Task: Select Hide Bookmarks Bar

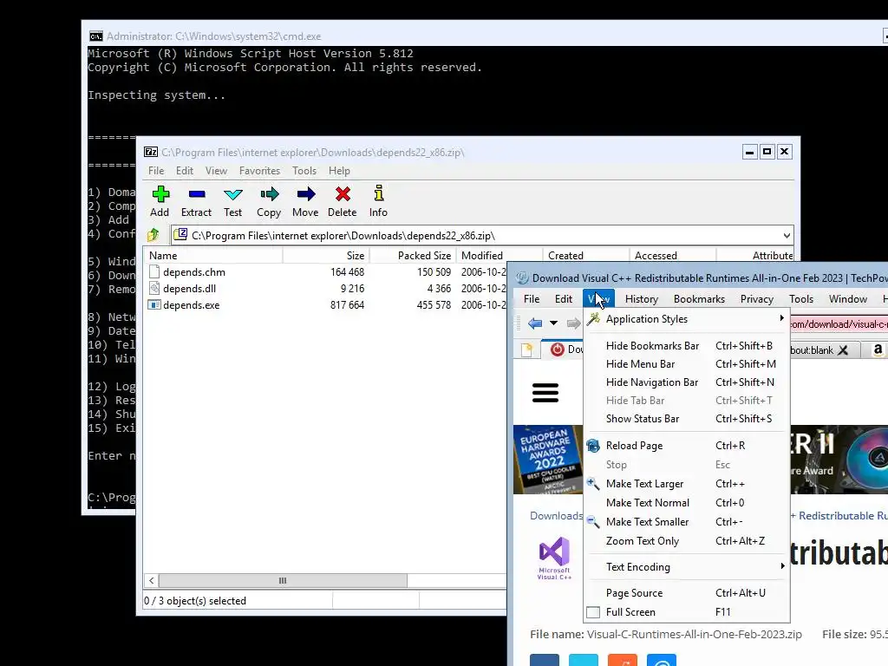Action: pos(687,345)
